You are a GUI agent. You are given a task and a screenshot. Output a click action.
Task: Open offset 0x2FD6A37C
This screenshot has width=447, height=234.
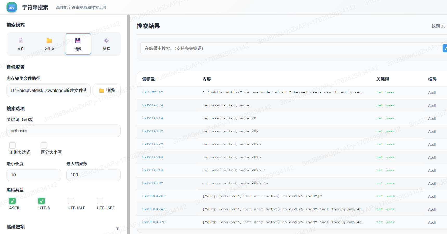click(x=154, y=222)
